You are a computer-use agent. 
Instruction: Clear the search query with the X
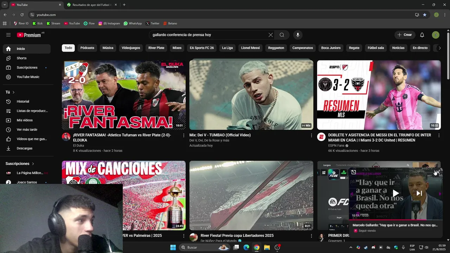pyautogui.click(x=271, y=35)
